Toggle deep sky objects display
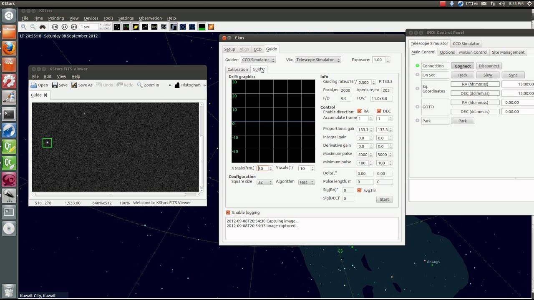 126,27
